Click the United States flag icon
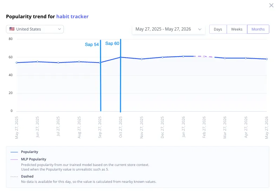This screenshot has height=193, width=277. click(12, 29)
